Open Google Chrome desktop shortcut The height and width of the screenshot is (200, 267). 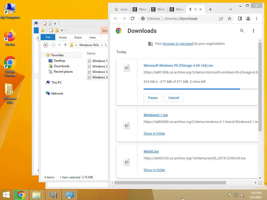pos(10,66)
